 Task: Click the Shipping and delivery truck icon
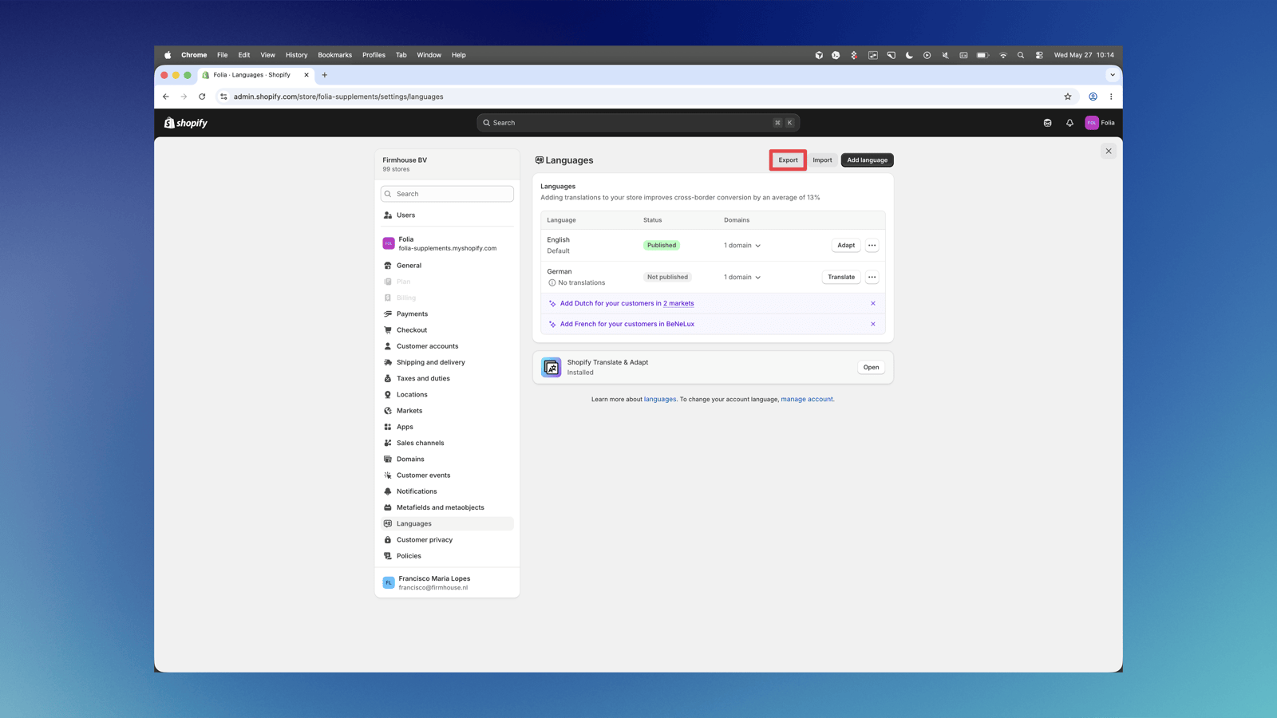pos(388,362)
